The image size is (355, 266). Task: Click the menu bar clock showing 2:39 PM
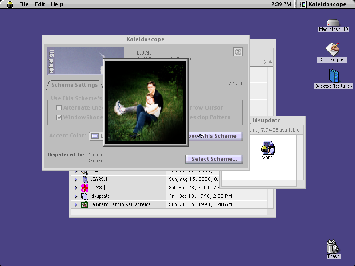click(281, 4)
